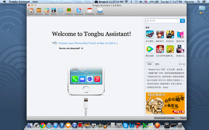Viewport: 209px width, 130px height.
Task: Open Finder from the Dock
Action: (x=30, y=125)
